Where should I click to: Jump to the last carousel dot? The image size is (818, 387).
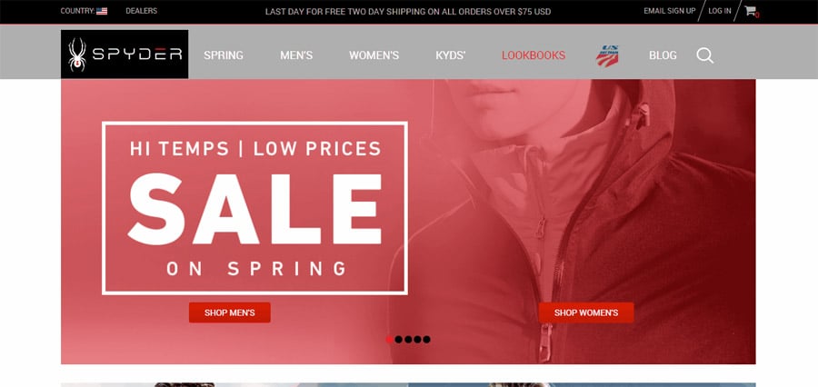[427, 340]
